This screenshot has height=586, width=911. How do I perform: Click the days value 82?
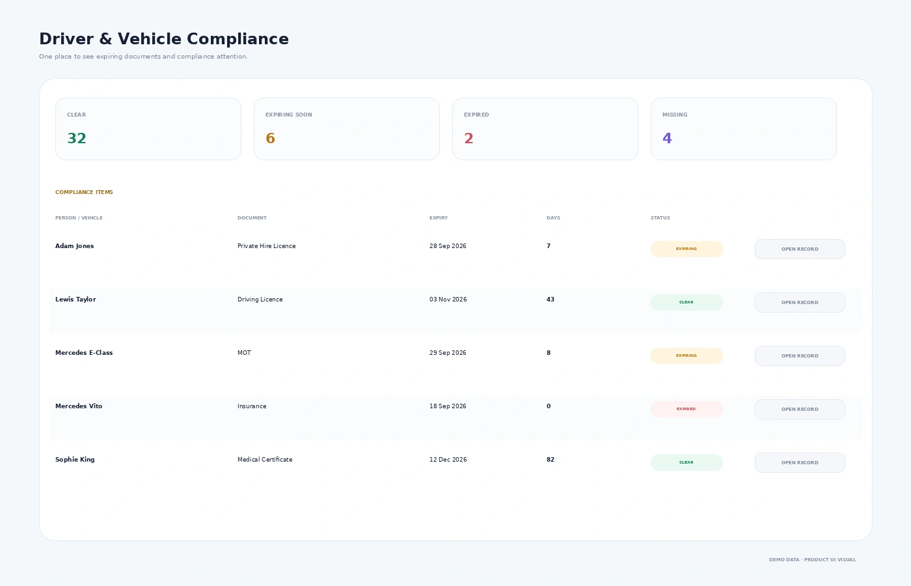coord(551,460)
